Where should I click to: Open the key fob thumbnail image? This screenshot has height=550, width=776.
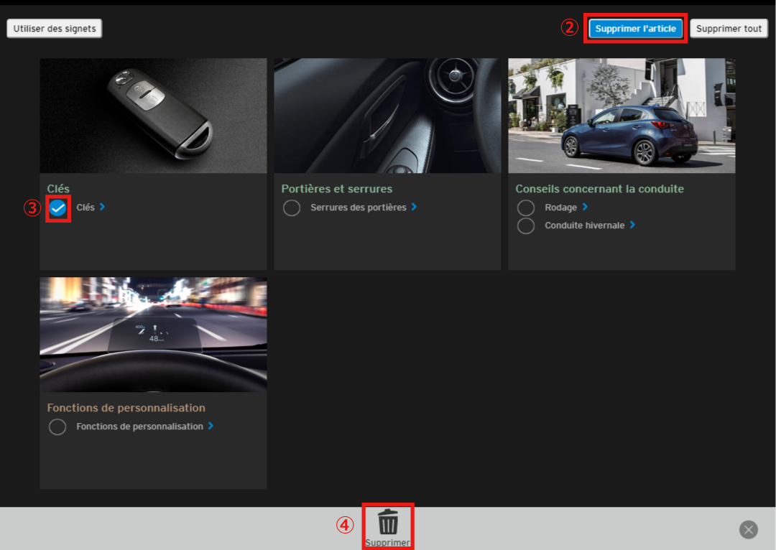153,116
